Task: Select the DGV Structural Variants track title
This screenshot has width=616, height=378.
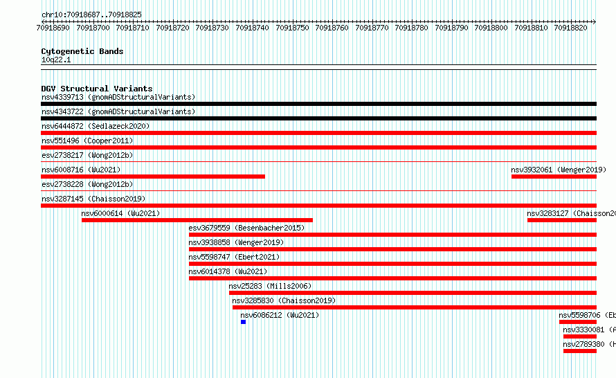Action: (x=97, y=89)
